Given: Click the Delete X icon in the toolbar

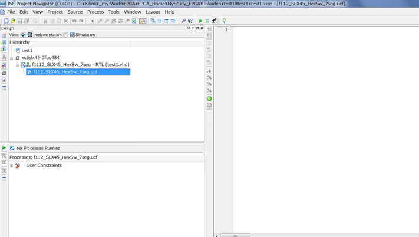Looking at the screenshot, I should tap(66, 21).
